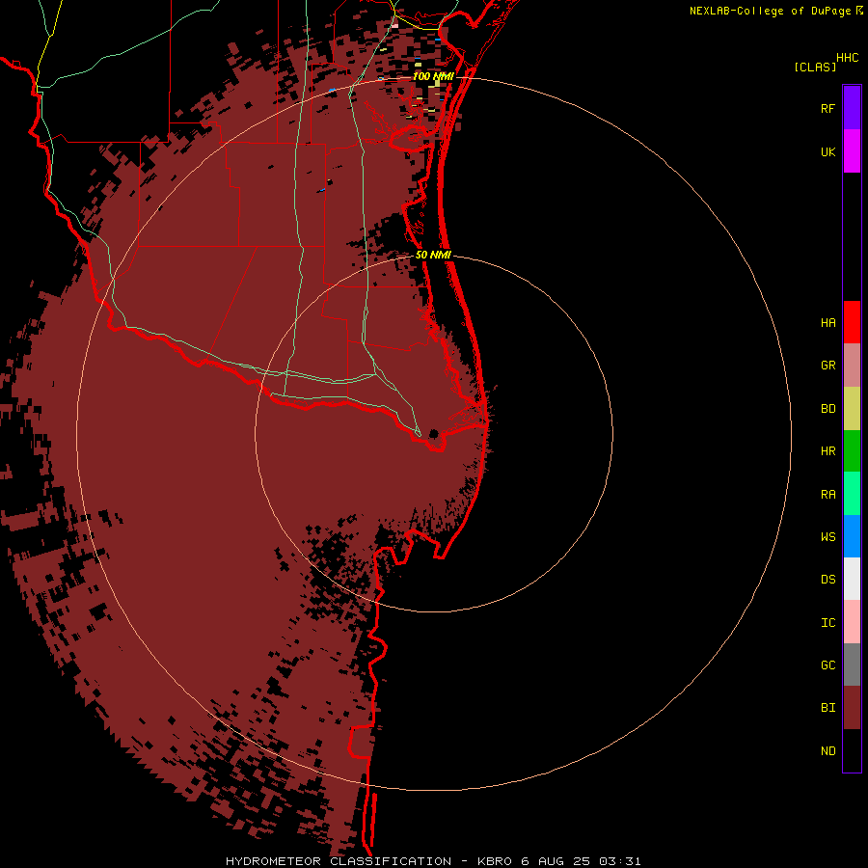
Task: Select the IC light pink swatch
Action: click(x=852, y=622)
